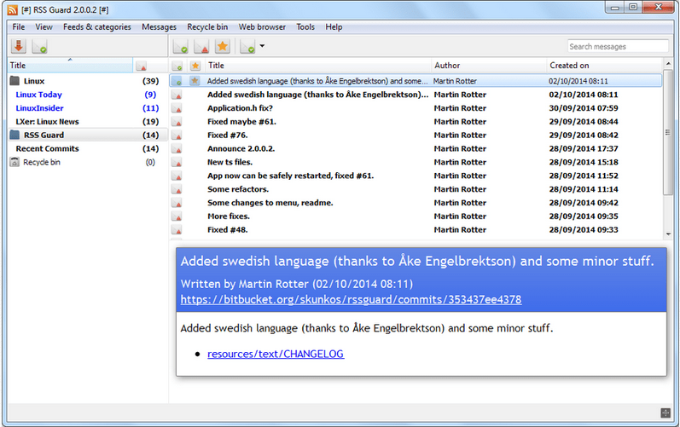Click the RSS Guard app icon in title bar

point(13,10)
